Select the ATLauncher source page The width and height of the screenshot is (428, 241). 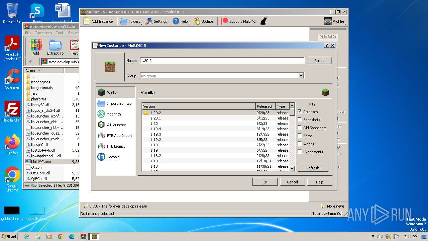(115, 125)
